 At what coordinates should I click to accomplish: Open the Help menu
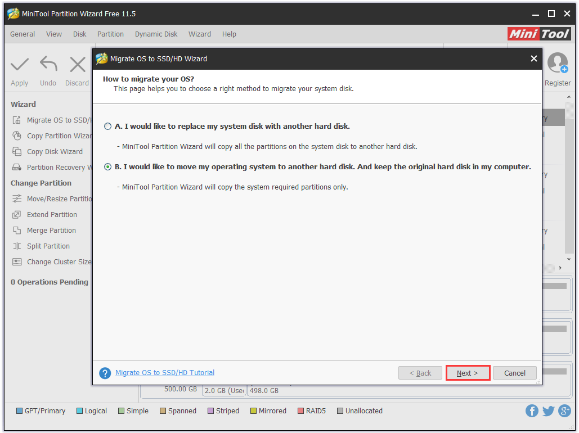click(229, 34)
